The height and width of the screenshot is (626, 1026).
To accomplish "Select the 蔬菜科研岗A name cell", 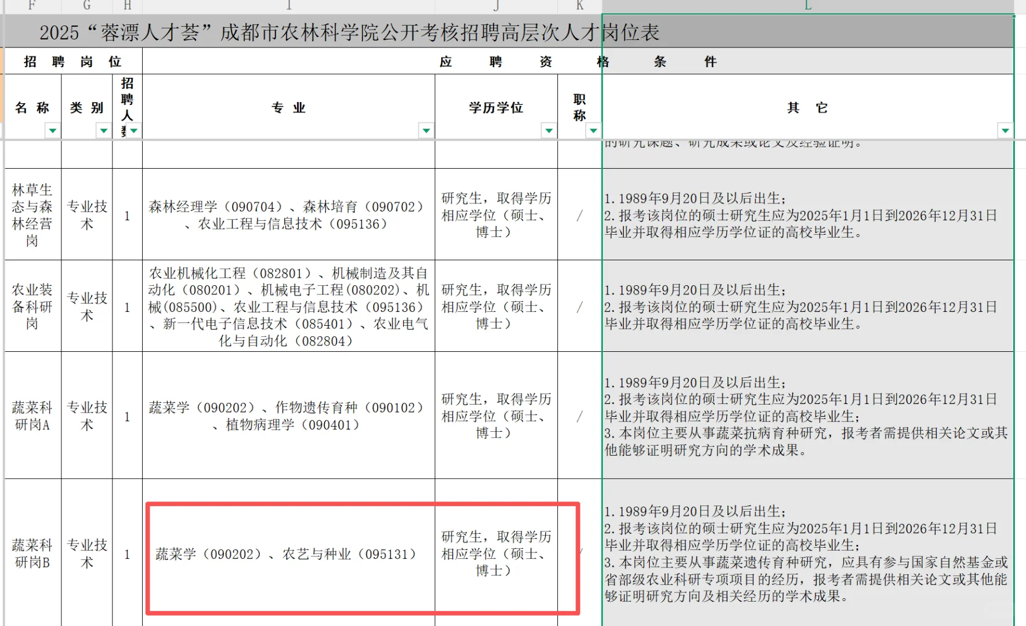I will [32, 416].
